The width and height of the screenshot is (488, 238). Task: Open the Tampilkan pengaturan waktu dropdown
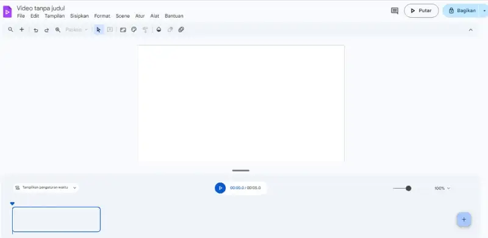click(46, 188)
